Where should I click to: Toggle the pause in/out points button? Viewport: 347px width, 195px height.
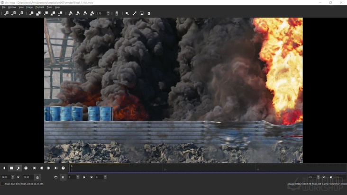[x=63, y=177]
